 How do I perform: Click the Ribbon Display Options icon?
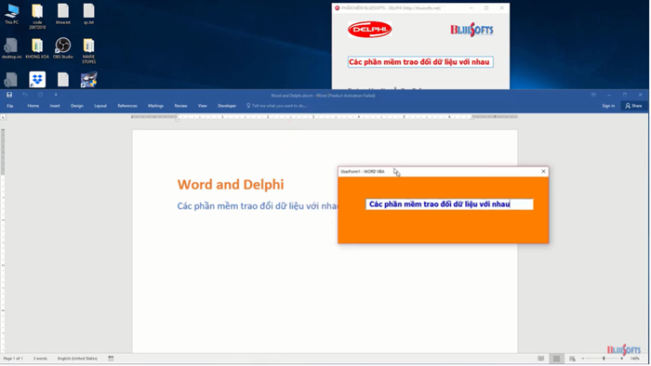[593, 95]
